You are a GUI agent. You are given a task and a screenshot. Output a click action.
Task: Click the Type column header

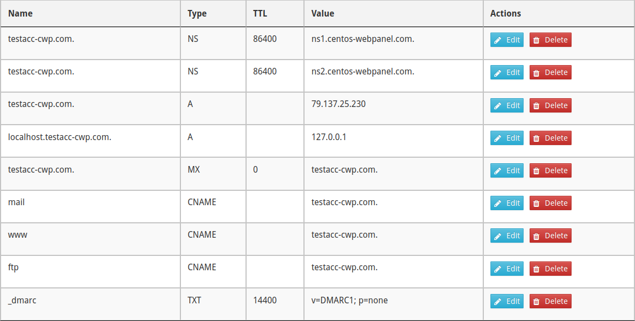tap(197, 13)
